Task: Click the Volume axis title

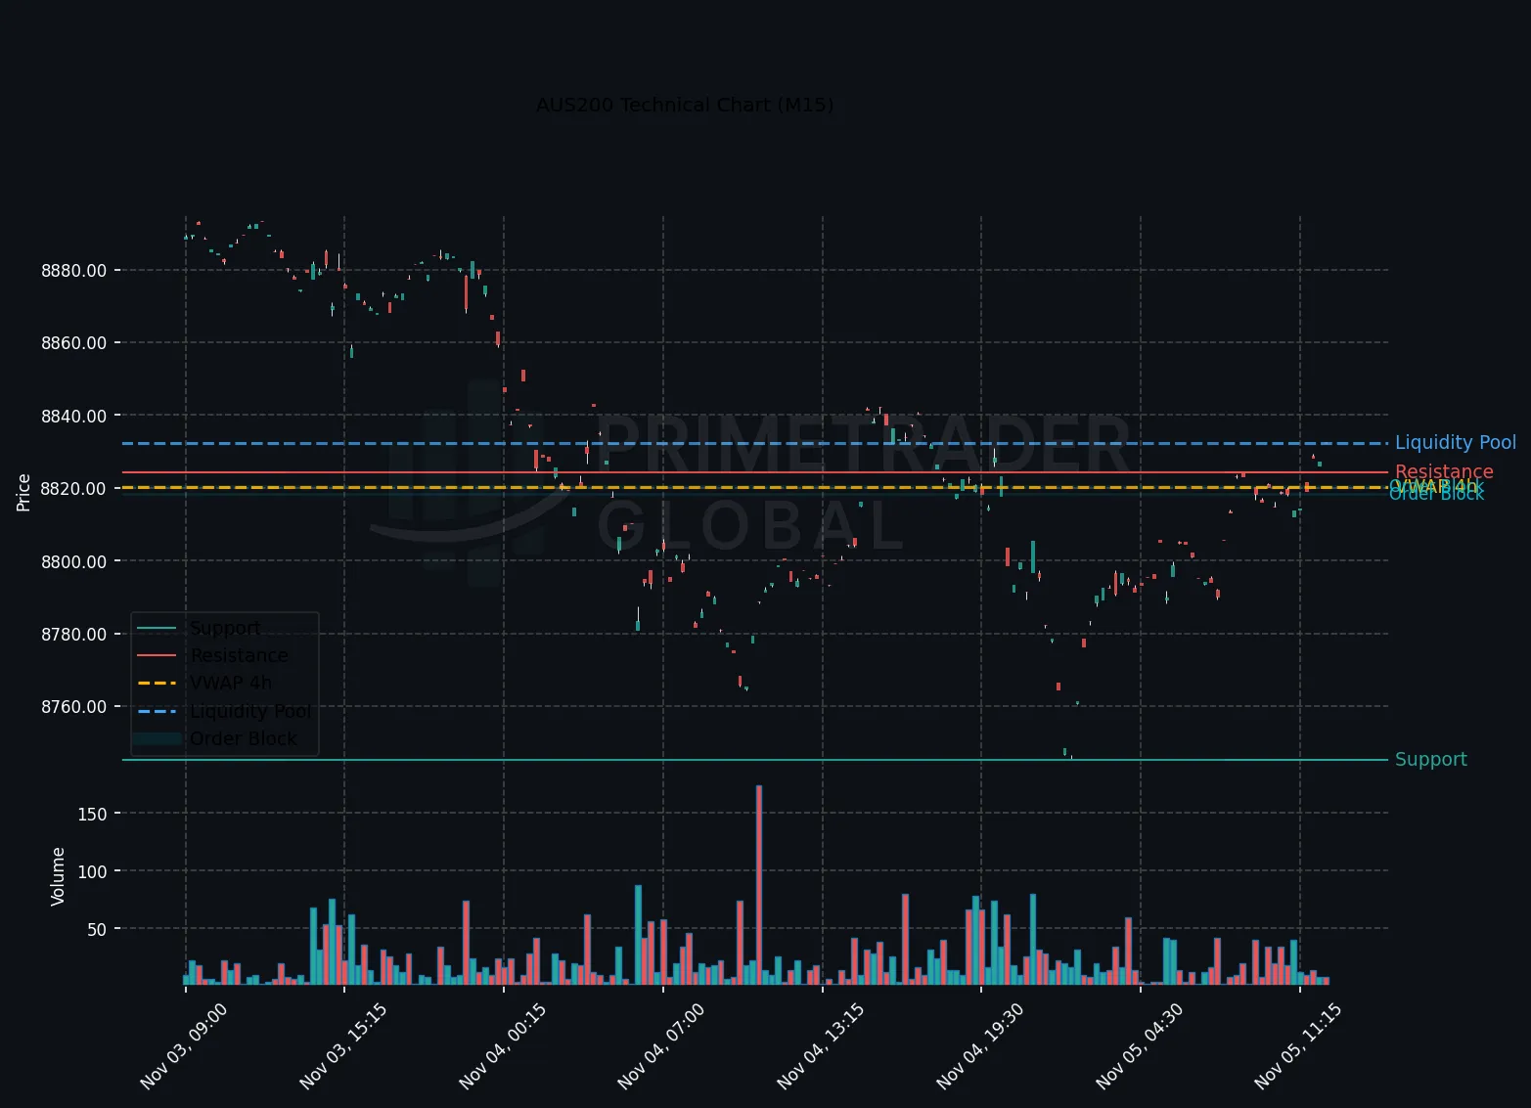Action: (x=58, y=876)
